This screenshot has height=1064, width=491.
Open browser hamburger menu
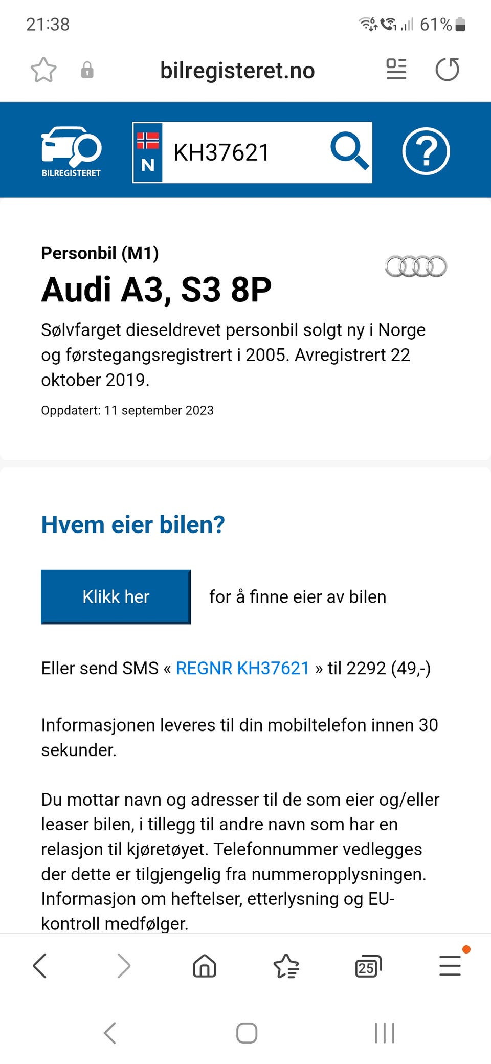[x=450, y=966]
